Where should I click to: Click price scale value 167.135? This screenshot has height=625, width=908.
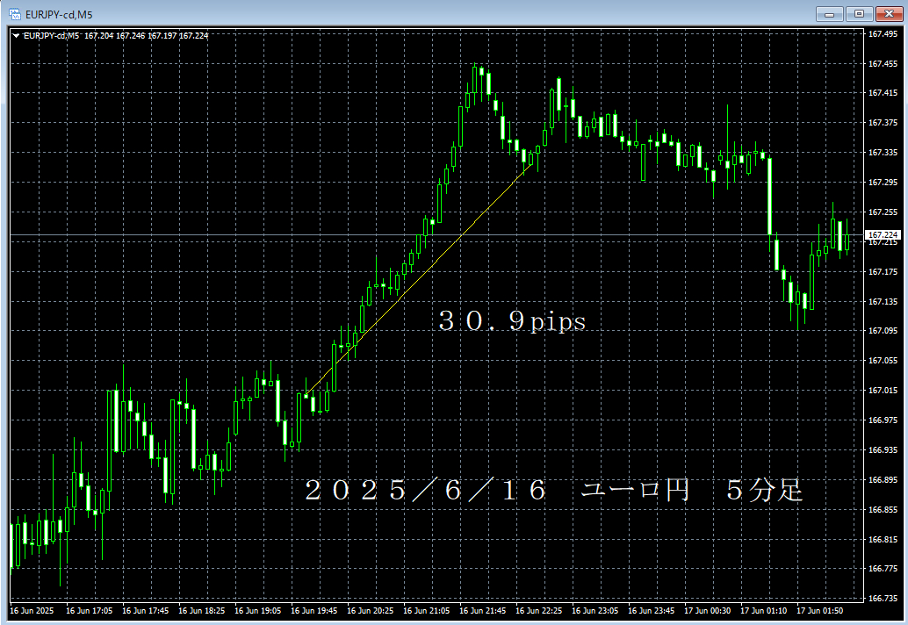coord(883,301)
